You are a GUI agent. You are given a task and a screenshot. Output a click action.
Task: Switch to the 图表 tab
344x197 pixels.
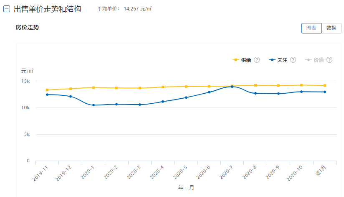[x=311, y=28]
